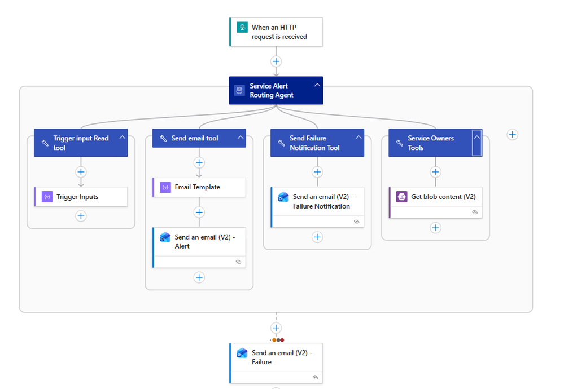Collapse the Service Owners Tools branch

[477, 143]
